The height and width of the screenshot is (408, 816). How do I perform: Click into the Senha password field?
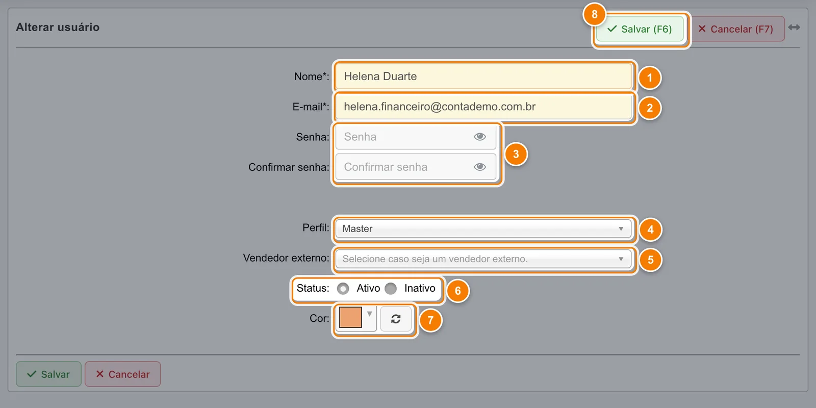pos(416,137)
